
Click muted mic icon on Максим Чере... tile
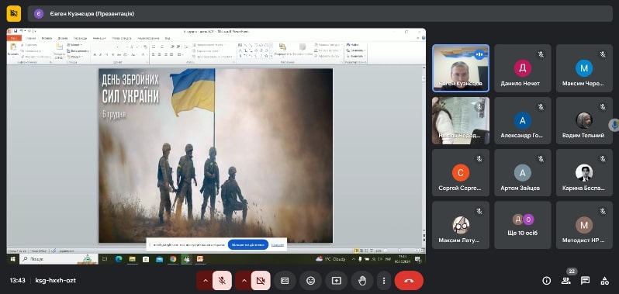click(603, 54)
